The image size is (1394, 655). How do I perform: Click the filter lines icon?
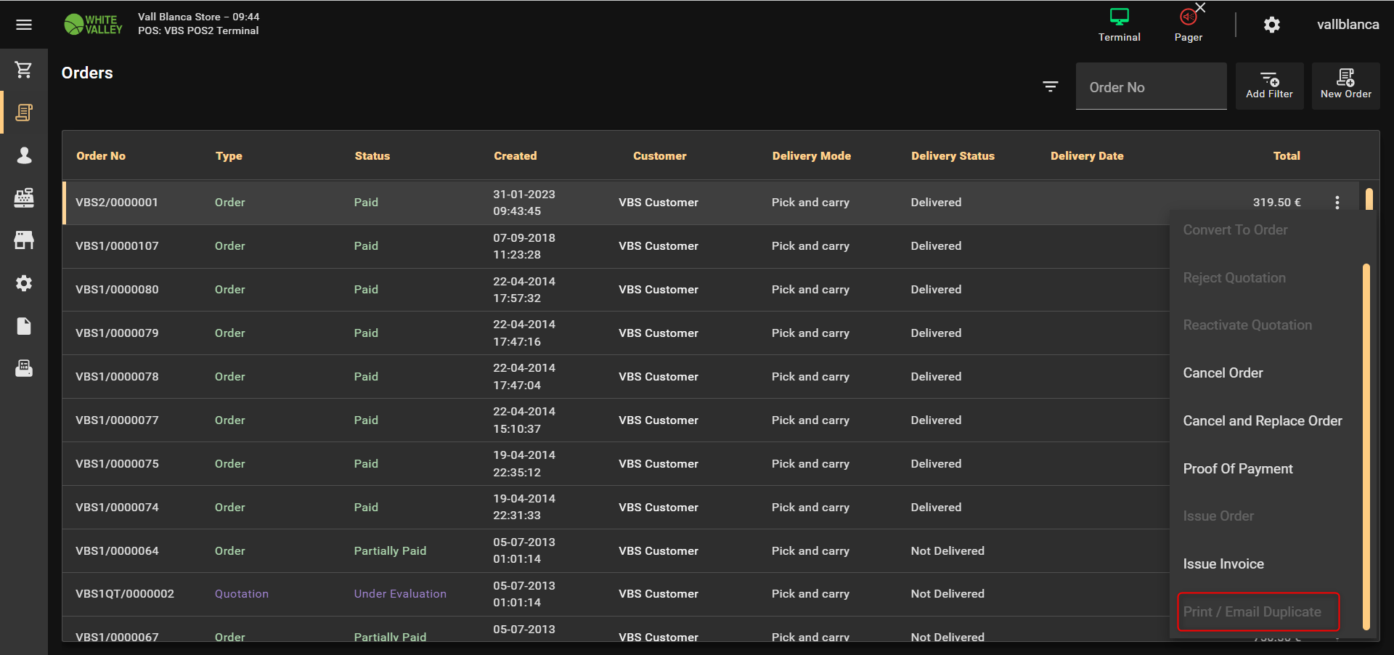click(1050, 86)
